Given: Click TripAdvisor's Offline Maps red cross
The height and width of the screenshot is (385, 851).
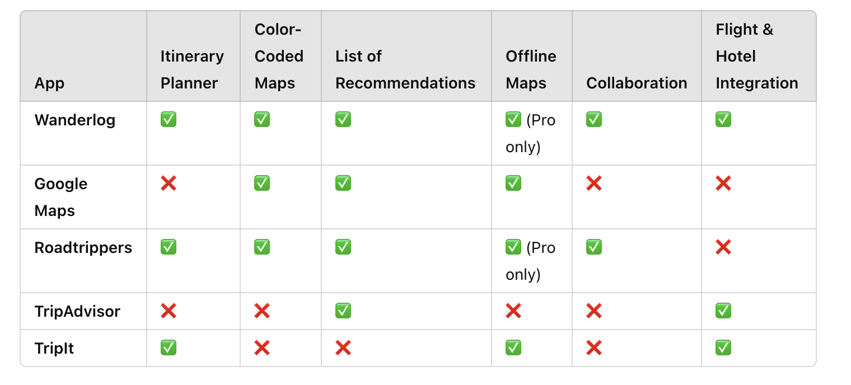Looking at the screenshot, I should point(513,311).
